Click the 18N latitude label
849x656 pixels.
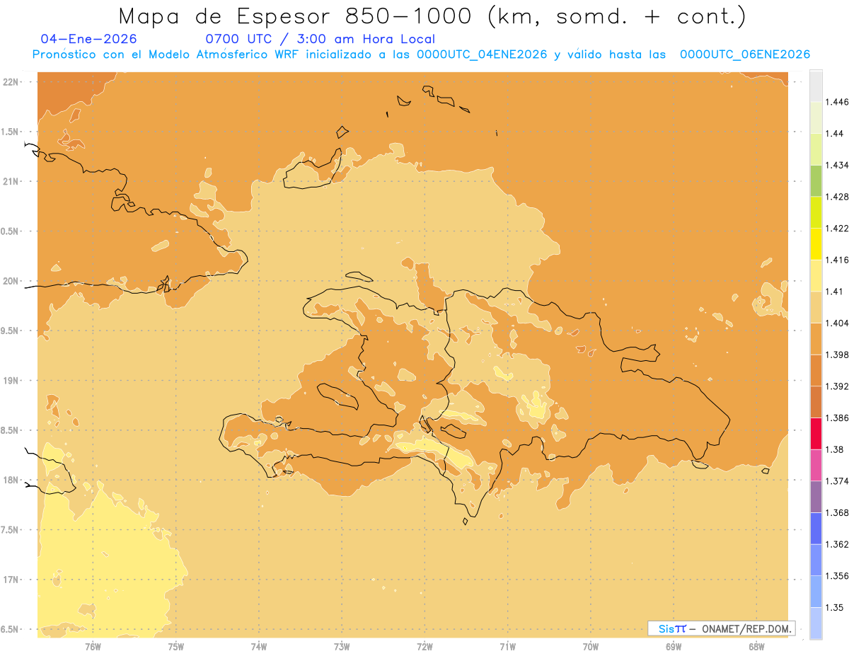click(11, 480)
